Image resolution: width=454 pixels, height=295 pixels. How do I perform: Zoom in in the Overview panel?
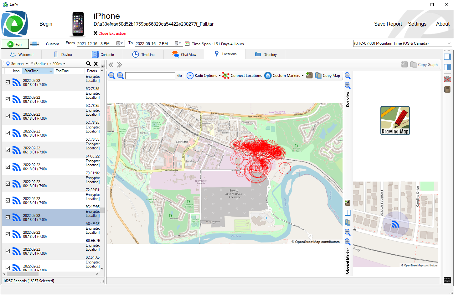[348, 85]
